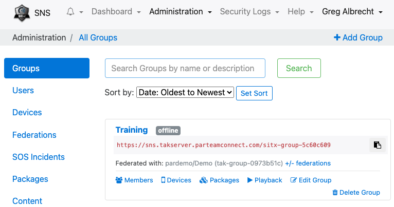Click Edit Group for Training
Image resolution: width=394 pixels, height=207 pixels.
(x=311, y=180)
